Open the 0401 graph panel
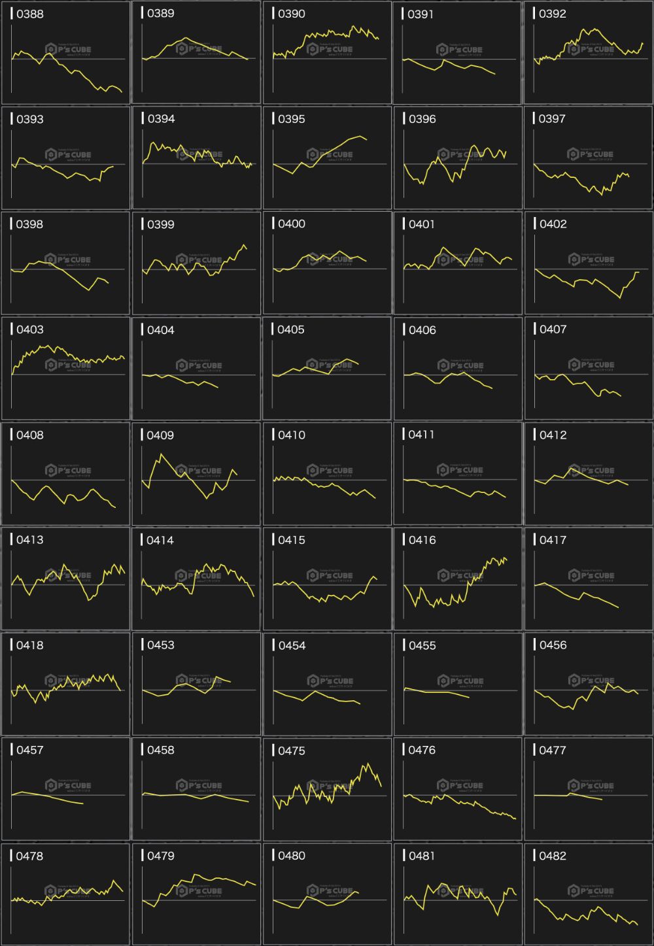This screenshot has width=654, height=946. pos(458,263)
